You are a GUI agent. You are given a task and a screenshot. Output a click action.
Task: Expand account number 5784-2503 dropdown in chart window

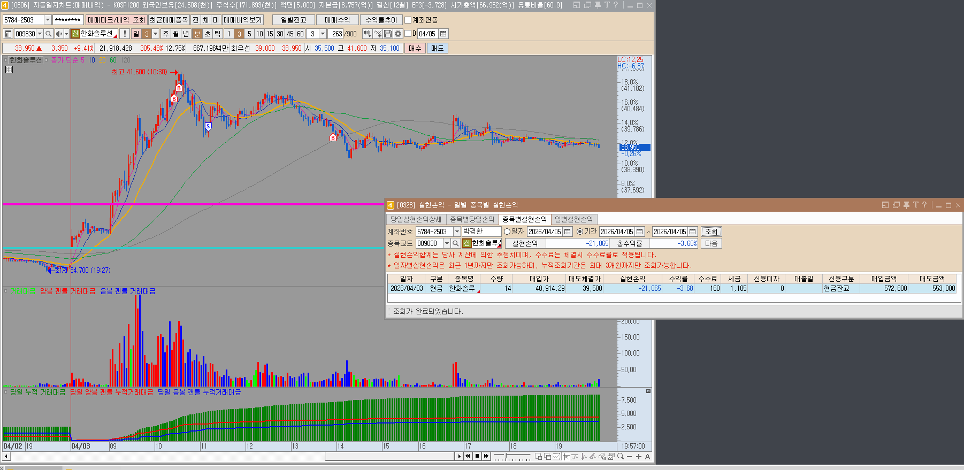tap(48, 20)
